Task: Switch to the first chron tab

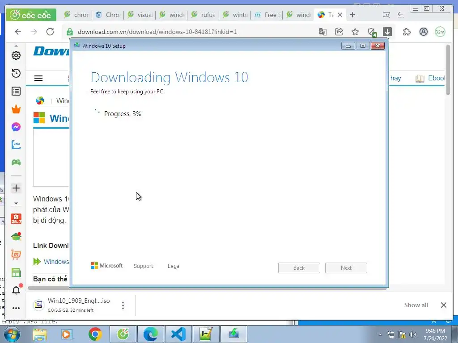Action: 76,15
